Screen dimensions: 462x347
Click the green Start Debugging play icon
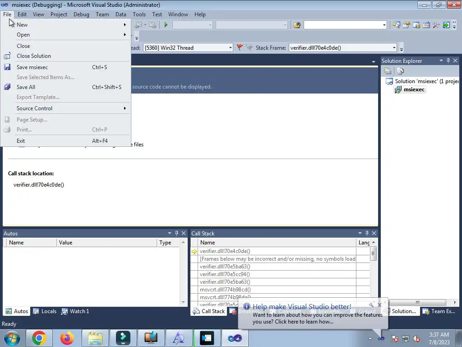pyautogui.click(x=166, y=25)
